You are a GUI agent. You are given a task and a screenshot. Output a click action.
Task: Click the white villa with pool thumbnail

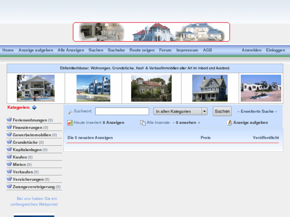36,88
